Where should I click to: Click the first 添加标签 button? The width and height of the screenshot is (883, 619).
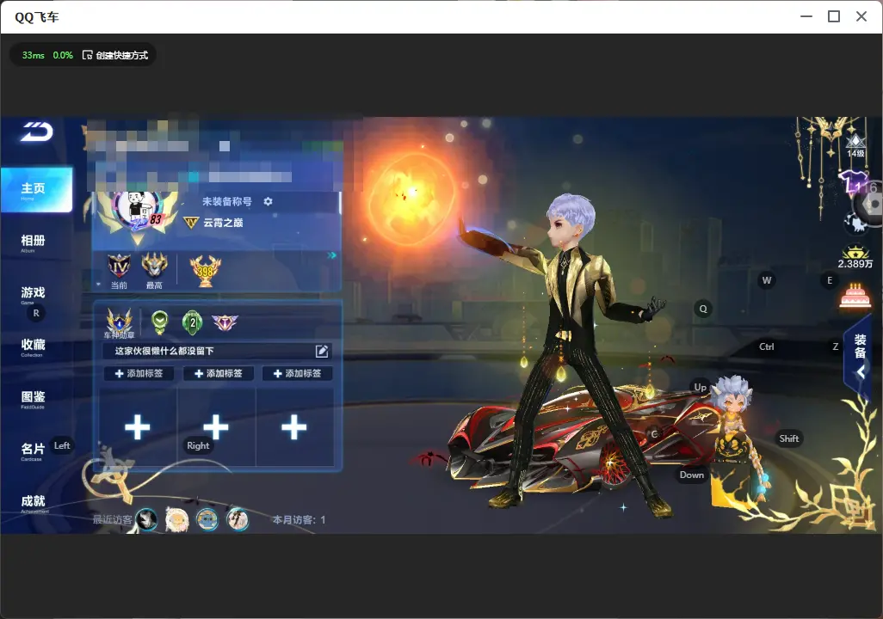point(139,374)
